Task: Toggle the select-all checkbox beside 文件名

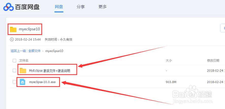Action: pos(14,61)
